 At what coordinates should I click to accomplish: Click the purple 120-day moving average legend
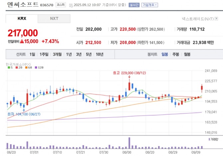39,68
